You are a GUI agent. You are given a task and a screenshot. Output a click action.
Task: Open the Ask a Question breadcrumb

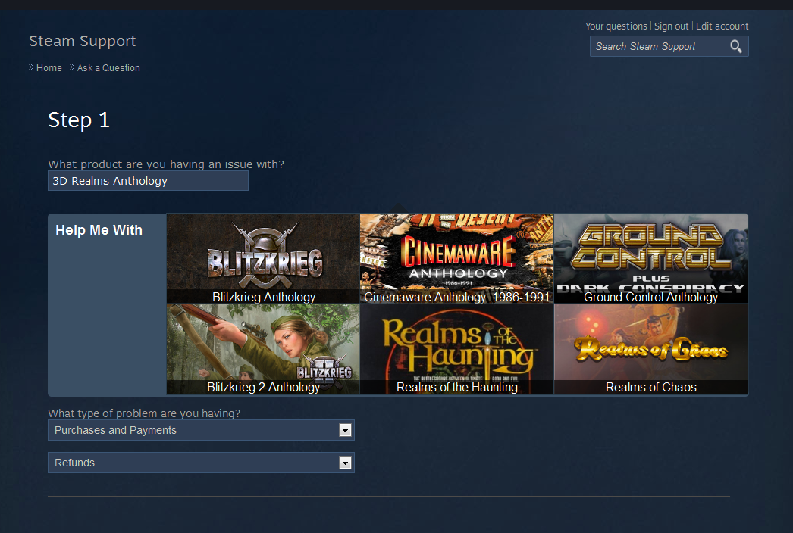tap(108, 67)
